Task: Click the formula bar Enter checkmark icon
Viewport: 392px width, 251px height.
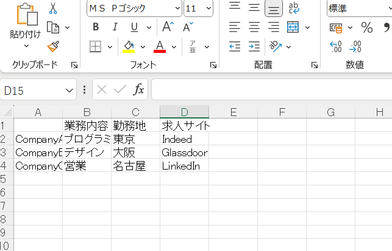Action: pyautogui.click(x=120, y=89)
